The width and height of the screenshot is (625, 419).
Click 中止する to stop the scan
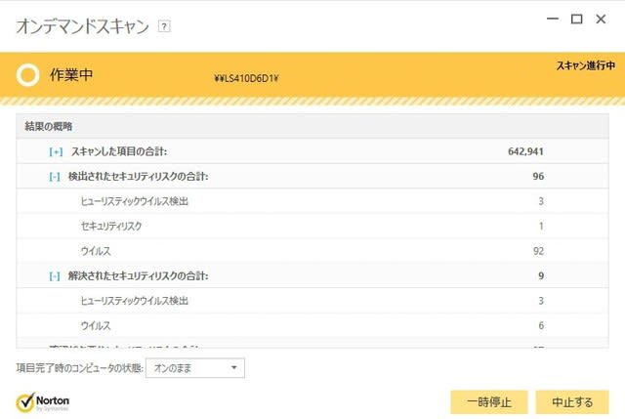(x=572, y=401)
